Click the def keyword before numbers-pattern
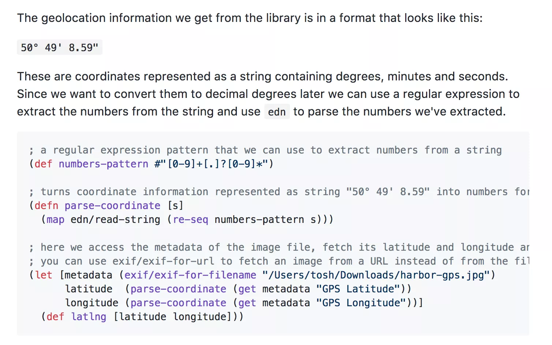The image size is (552, 345). point(43,164)
